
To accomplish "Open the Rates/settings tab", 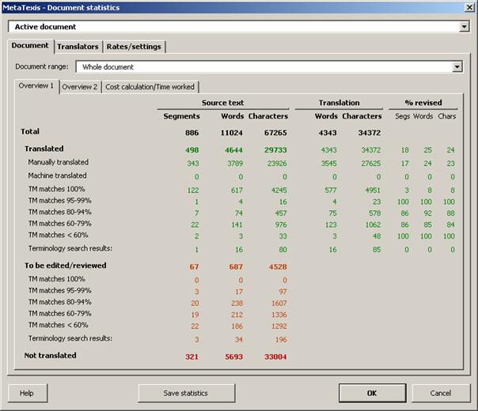I will (134, 47).
